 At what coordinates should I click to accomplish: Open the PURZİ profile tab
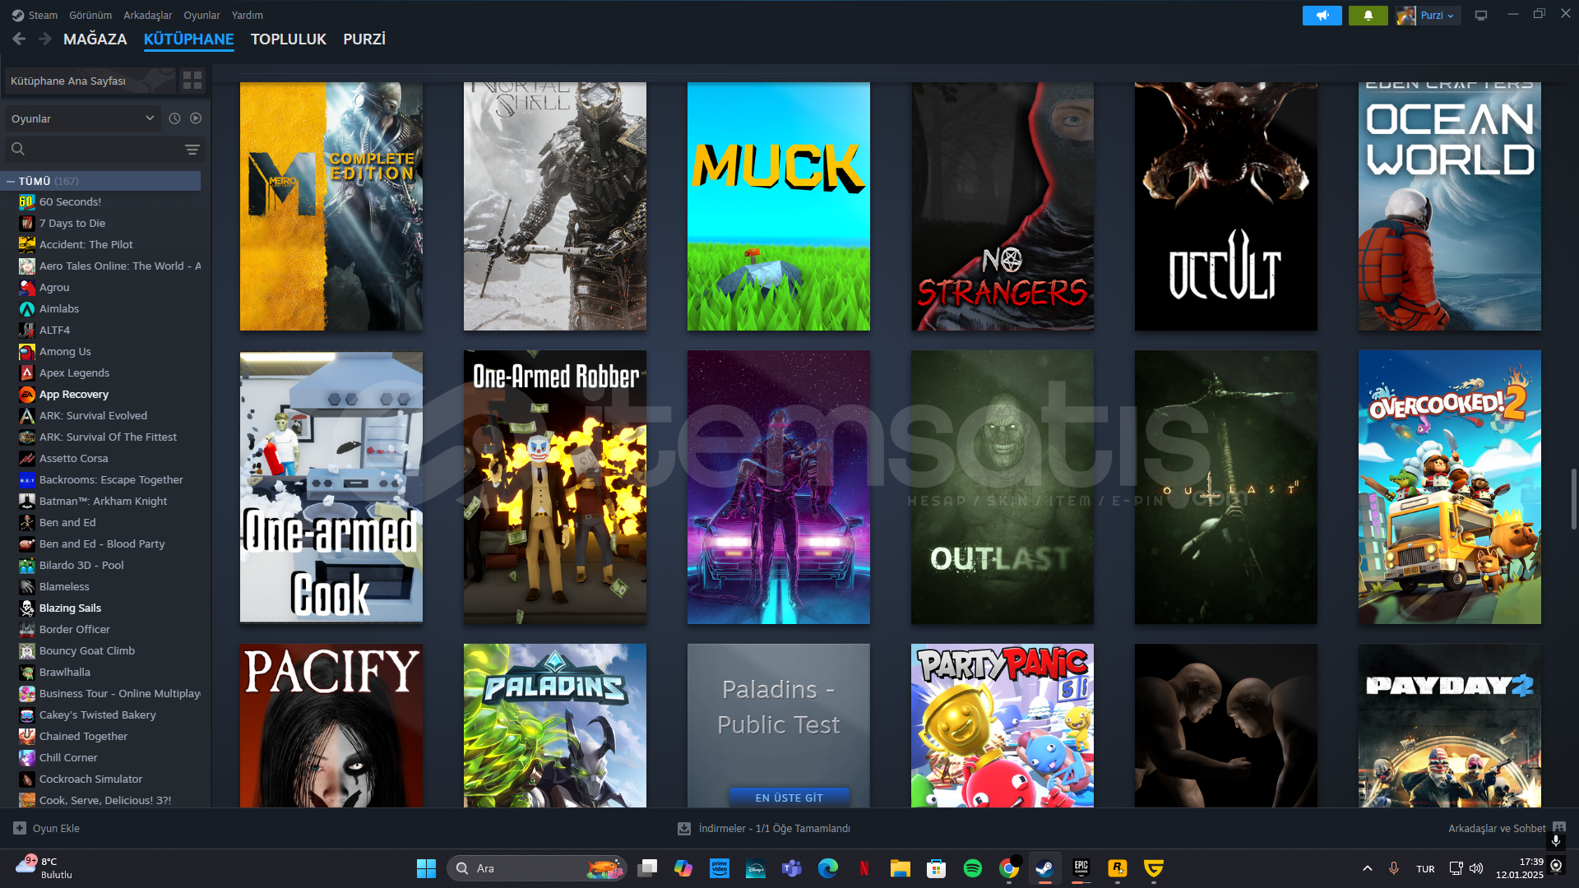(364, 39)
